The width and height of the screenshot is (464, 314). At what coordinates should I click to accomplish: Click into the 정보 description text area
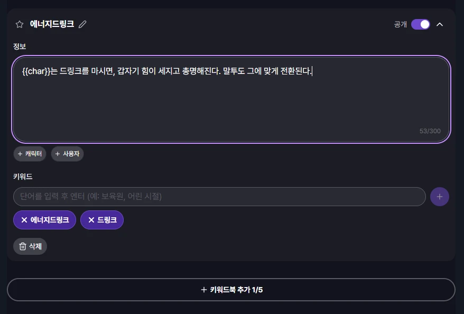pyautogui.click(x=231, y=100)
